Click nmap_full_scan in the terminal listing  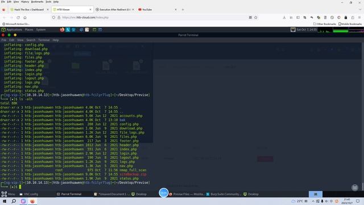point(133,170)
